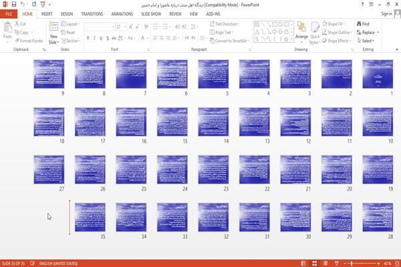Increase font size with large A
The width and height of the screenshot is (401, 267).
click(131, 27)
